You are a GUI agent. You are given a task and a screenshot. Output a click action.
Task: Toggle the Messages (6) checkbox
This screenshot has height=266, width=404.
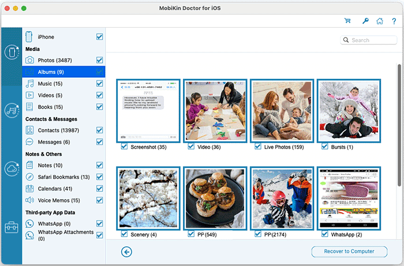point(99,142)
